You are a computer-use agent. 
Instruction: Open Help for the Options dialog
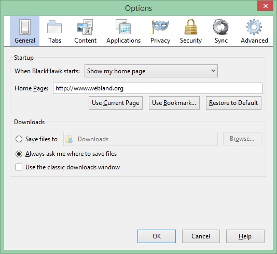pyautogui.click(x=245, y=236)
